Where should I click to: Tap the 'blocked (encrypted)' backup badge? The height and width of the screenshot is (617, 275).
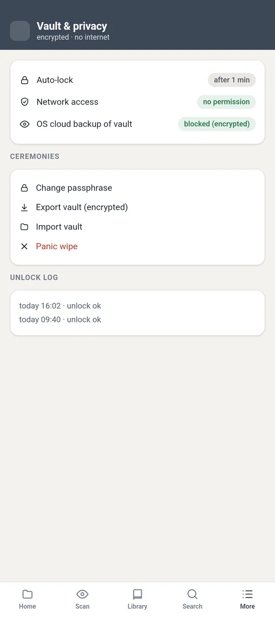[x=217, y=124]
